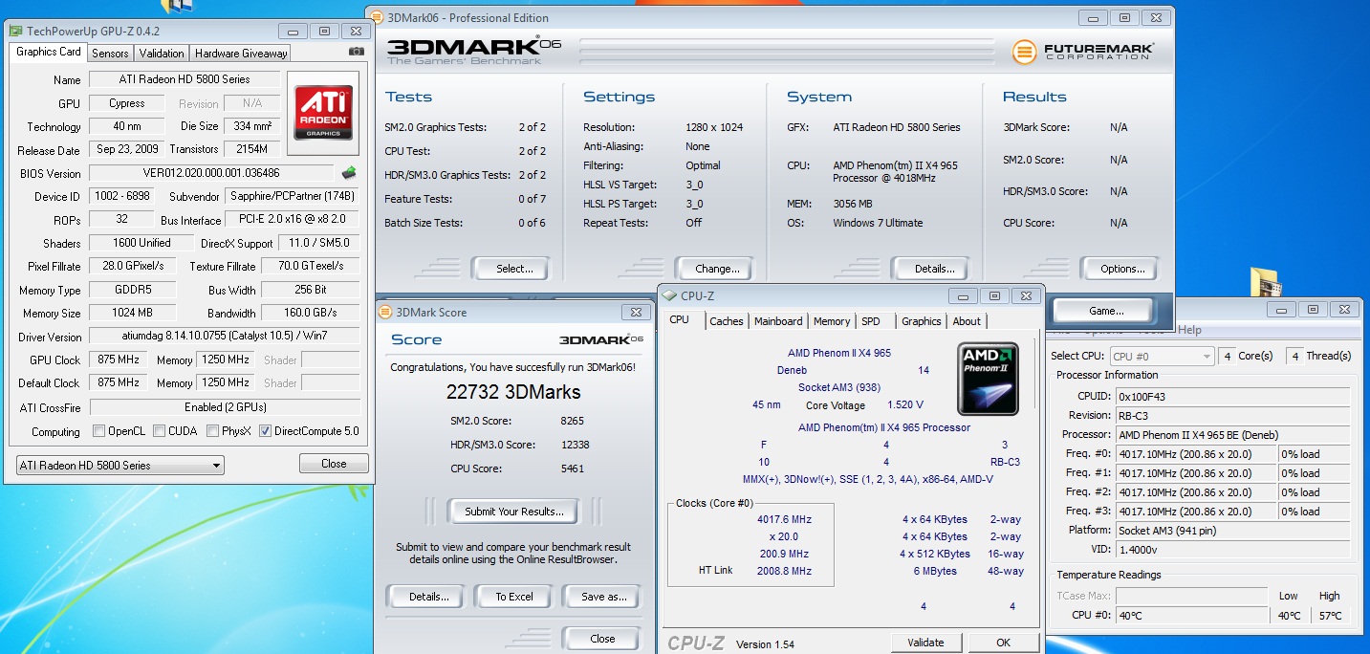
Task: Click the OK button in CPU-Z
Action: click(x=1003, y=643)
